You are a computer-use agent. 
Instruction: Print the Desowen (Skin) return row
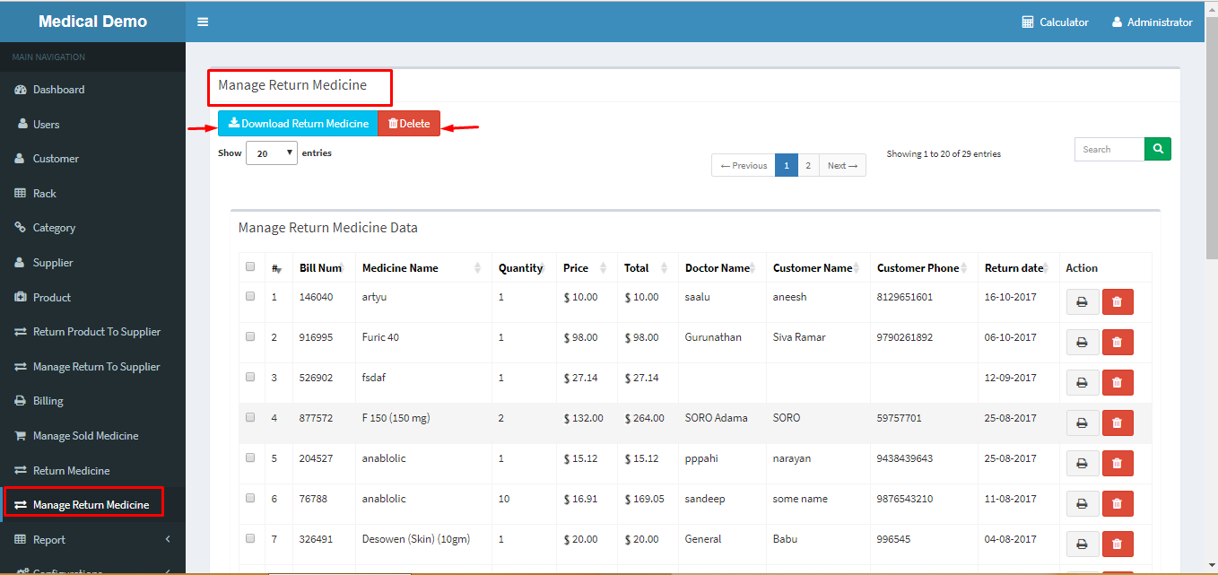tap(1082, 545)
